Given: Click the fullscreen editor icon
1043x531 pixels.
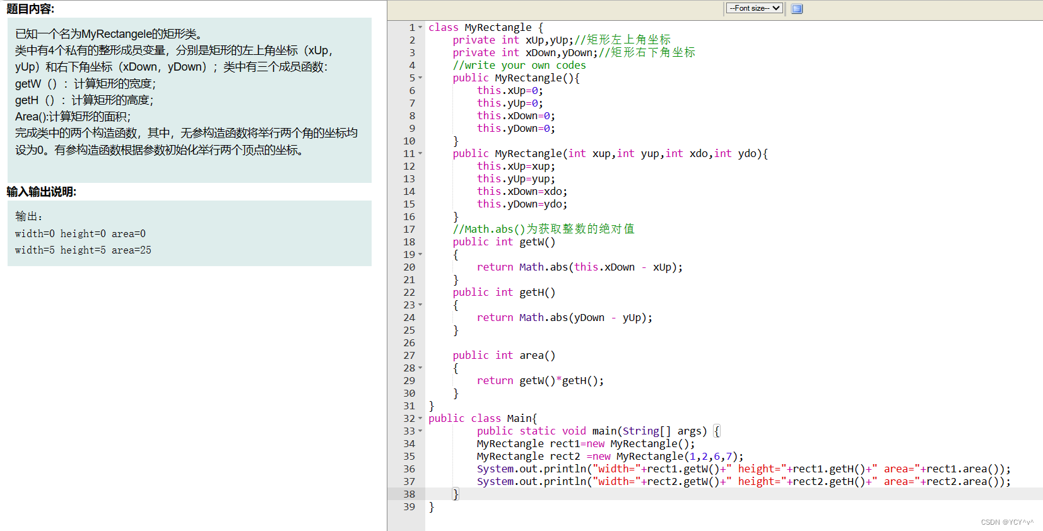Looking at the screenshot, I should click(x=797, y=8).
